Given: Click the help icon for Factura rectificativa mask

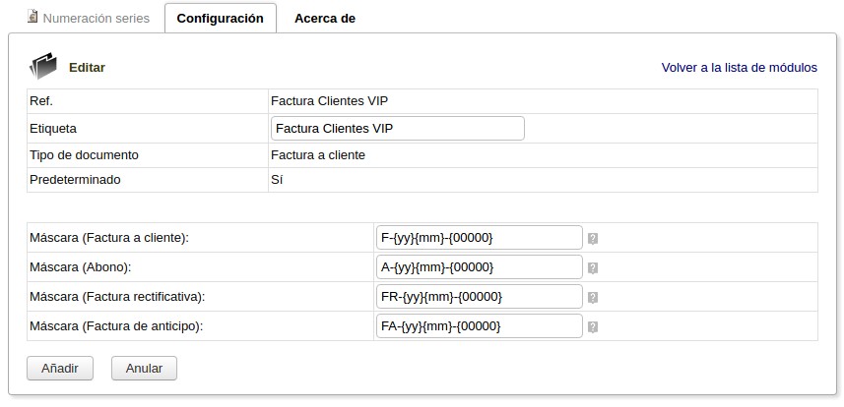Looking at the screenshot, I should pos(593,297).
